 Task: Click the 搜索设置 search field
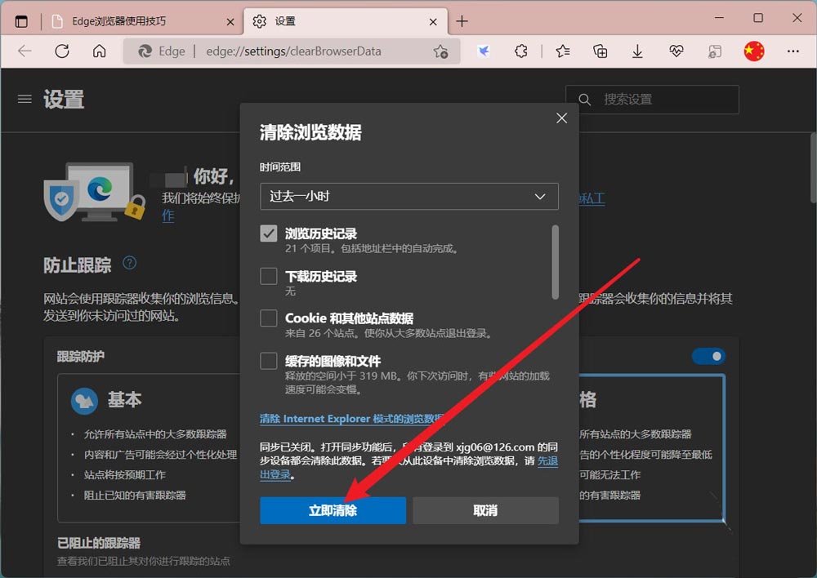(x=654, y=99)
